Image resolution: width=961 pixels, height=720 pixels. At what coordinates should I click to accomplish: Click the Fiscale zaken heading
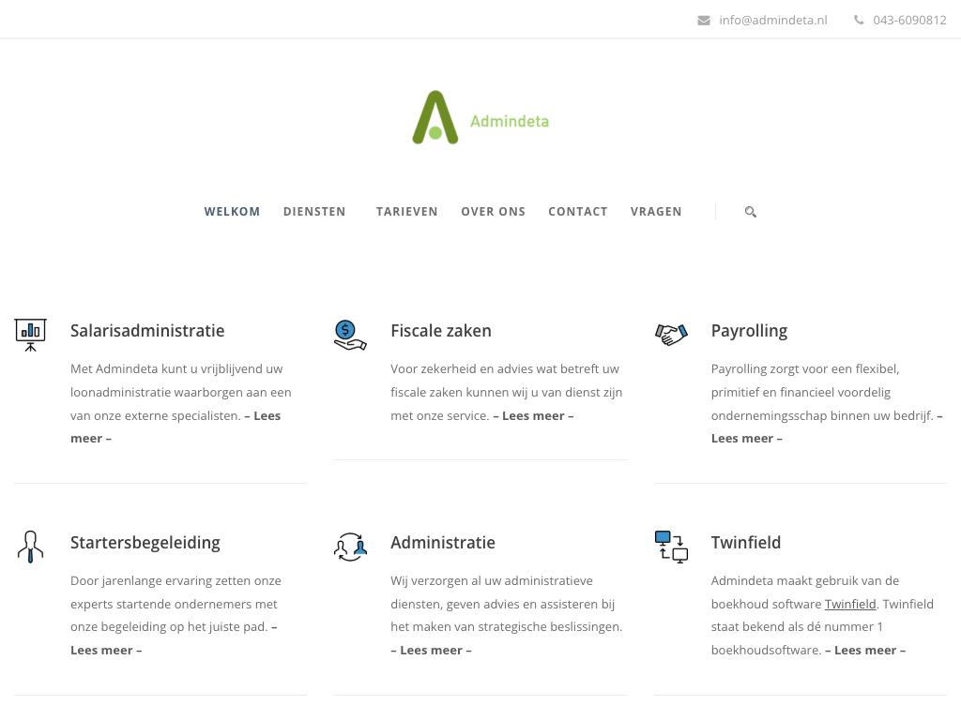tap(441, 331)
